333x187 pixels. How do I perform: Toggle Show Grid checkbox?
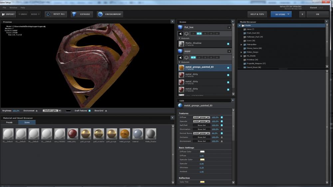click(106, 111)
